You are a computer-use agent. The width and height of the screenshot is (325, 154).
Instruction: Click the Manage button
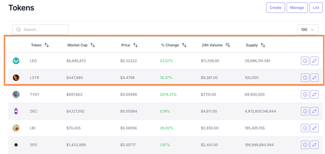coord(297,8)
